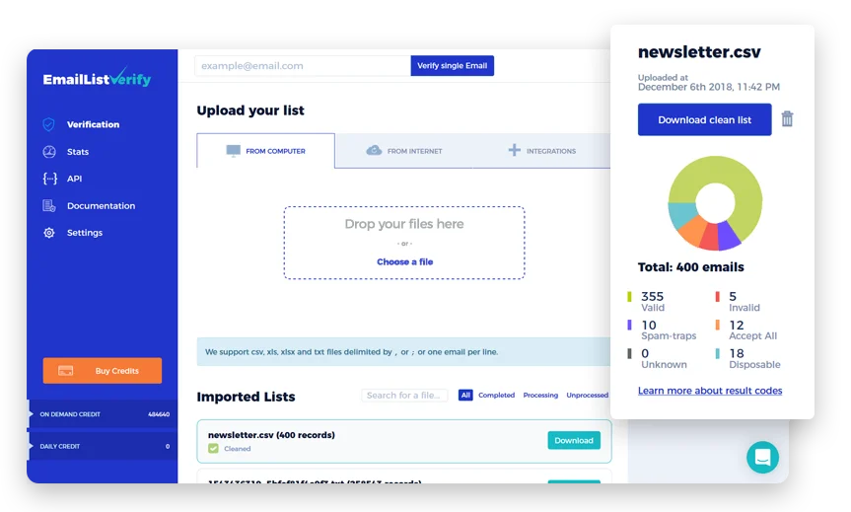851x512 pixels.
Task: Click the Drop your files here zone
Action: point(404,243)
